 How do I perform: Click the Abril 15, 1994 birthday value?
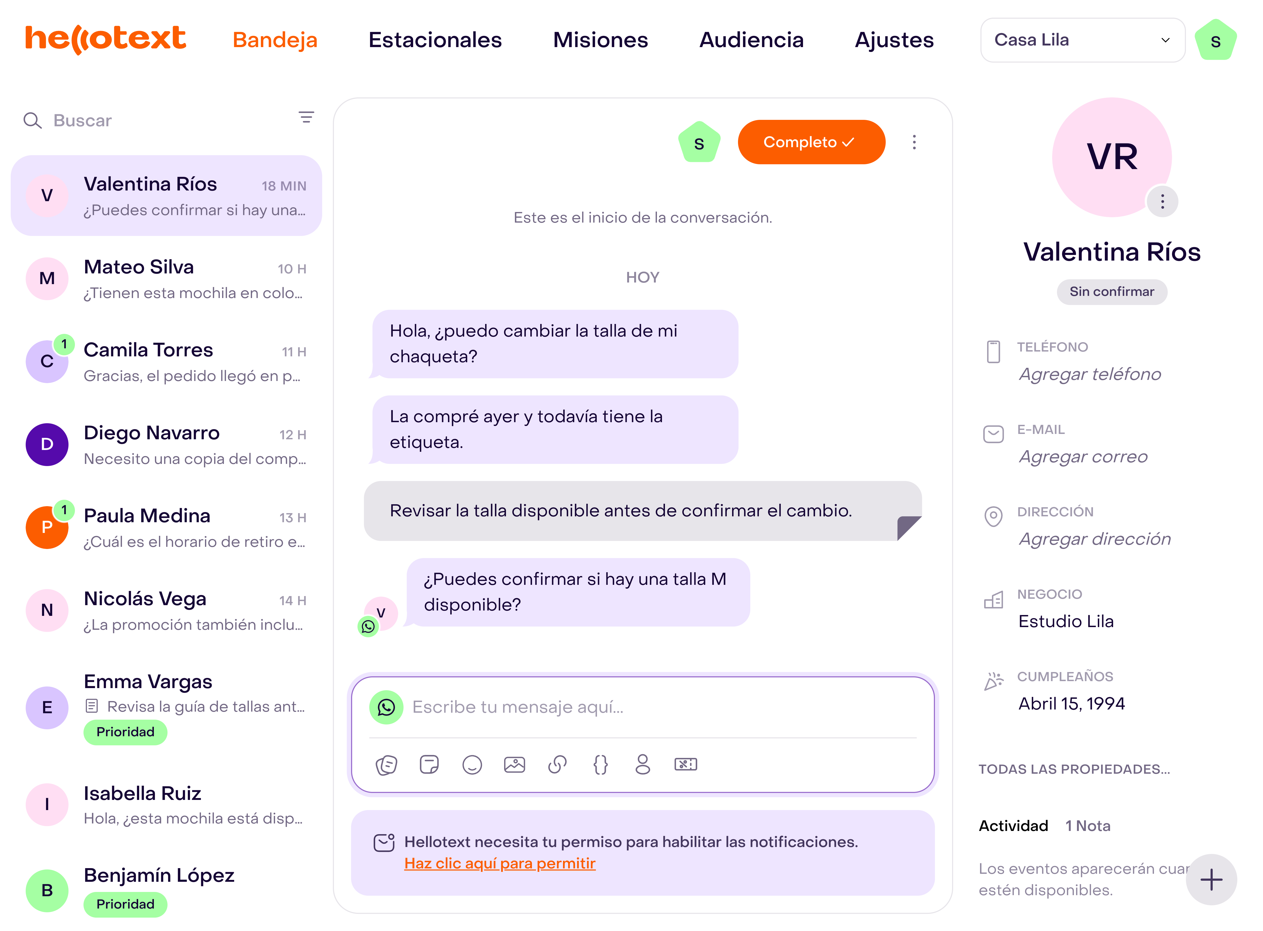pyautogui.click(x=1071, y=704)
